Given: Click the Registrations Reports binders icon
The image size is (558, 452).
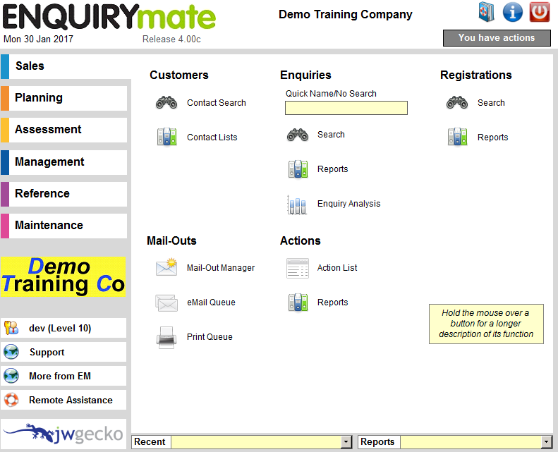Looking at the screenshot, I should coord(457,137).
